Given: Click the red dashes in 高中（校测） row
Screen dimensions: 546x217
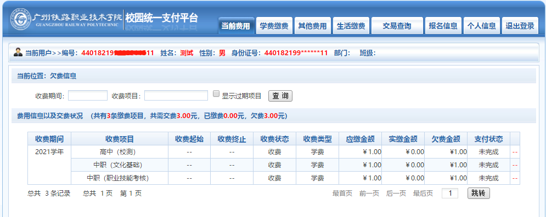Looking at the screenshot, I should [x=515, y=152].
